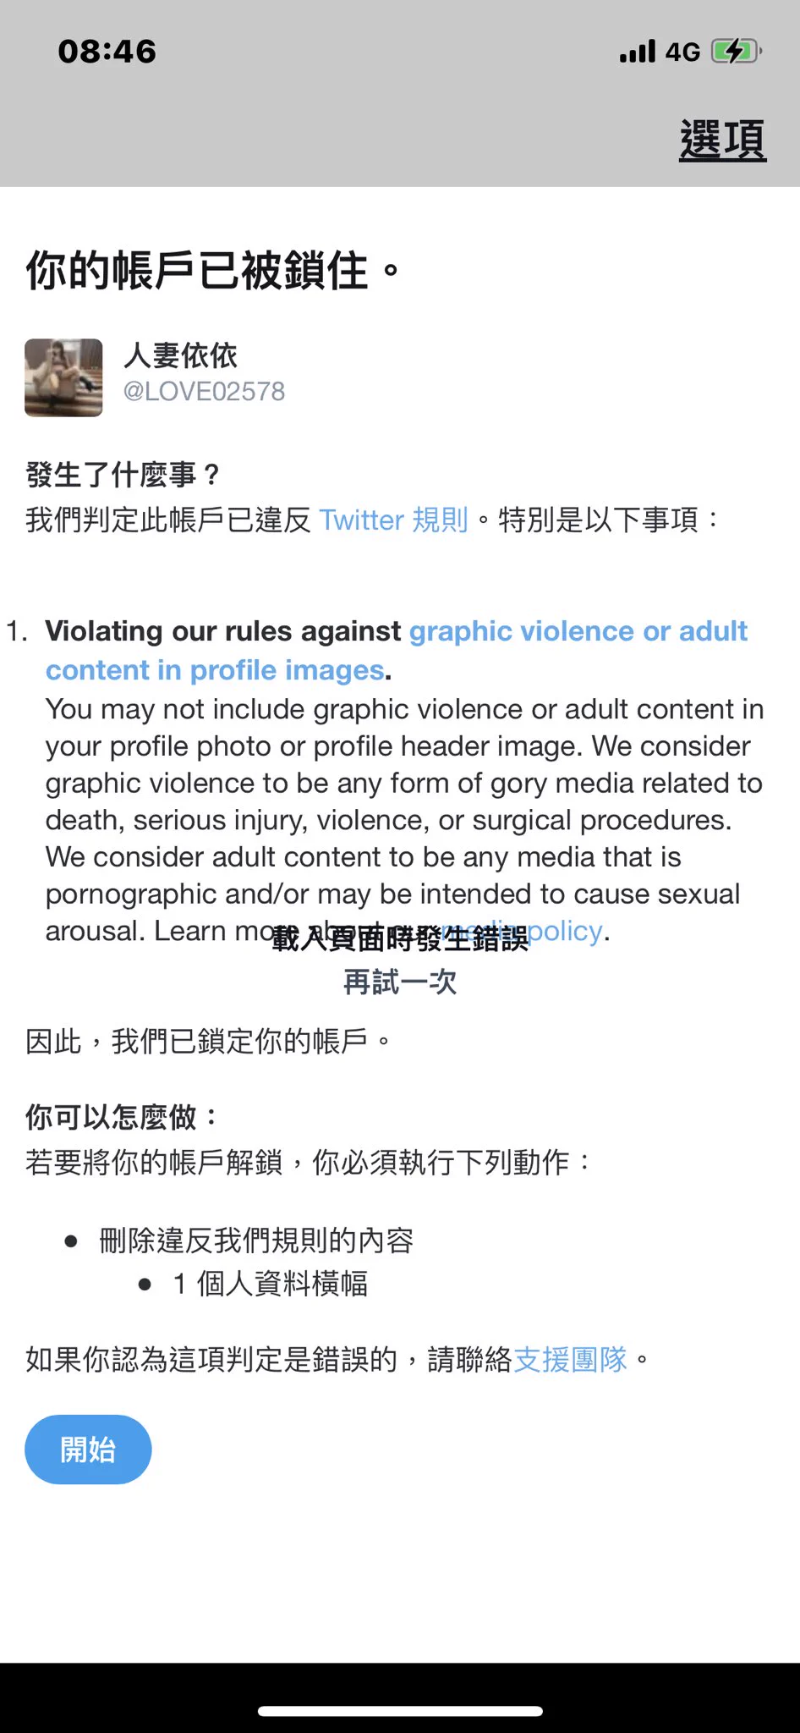Tap 再試一次 to retry loading
Viewport: 800px width, 1733px height.
[x=400, y=982]
